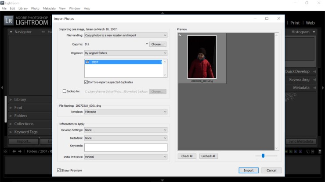
Task: Collapse the Navigator panel
Action: pos(11,32)
